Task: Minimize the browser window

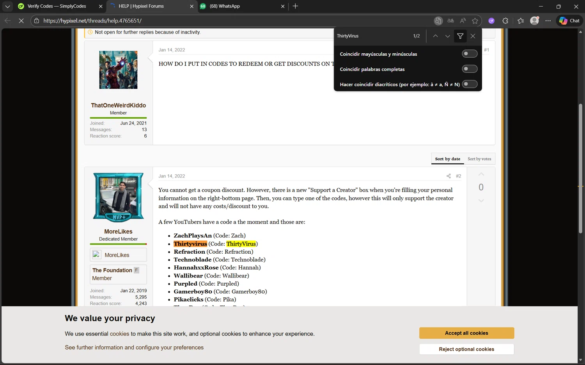Action: pyautogui.click(x=541, y=6)
